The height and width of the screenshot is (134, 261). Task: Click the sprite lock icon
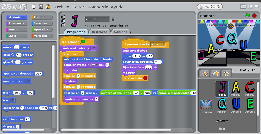click(x=113, y=19)
